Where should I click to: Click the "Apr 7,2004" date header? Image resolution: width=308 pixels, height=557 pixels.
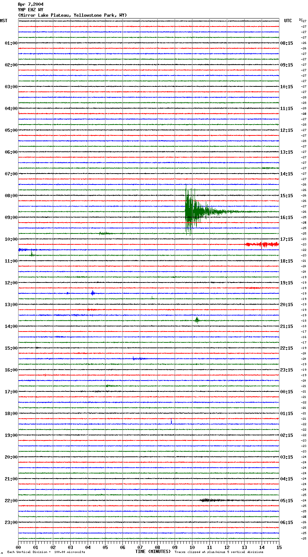30,4
